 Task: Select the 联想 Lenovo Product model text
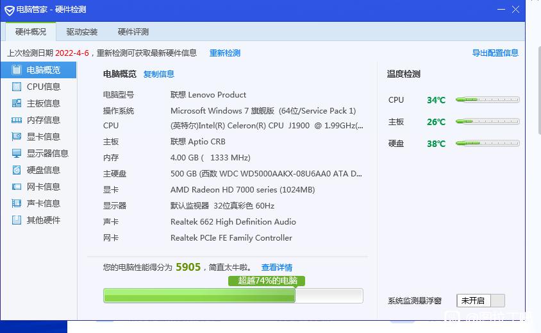click(208, 95)
